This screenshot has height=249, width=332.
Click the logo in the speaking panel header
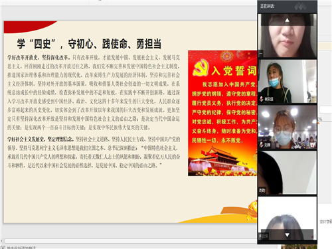click(301, 6)
